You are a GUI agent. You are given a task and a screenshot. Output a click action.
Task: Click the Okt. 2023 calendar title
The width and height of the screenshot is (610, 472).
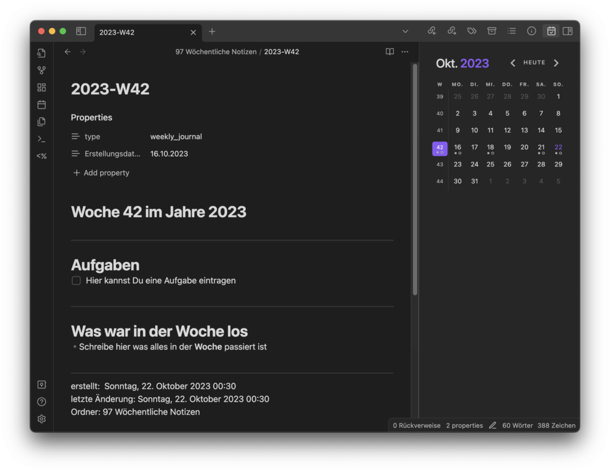(x=462, y=63)
